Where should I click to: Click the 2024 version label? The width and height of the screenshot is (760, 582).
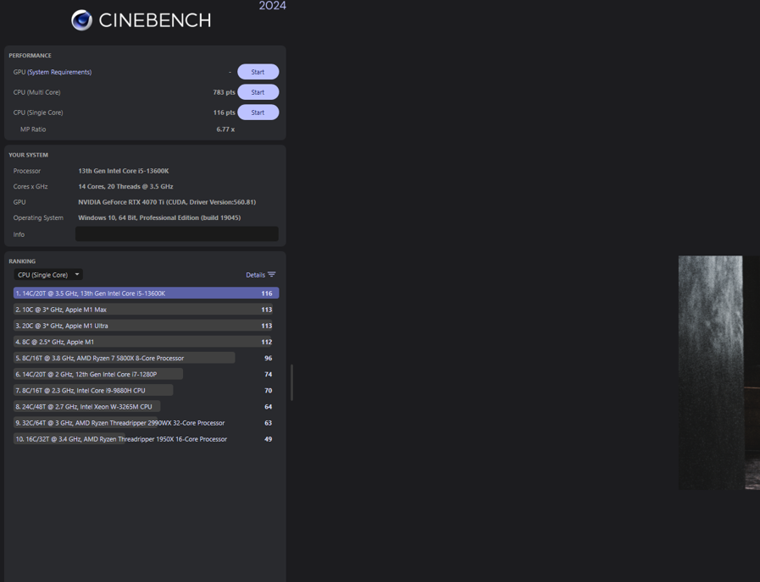tap(273, 5)
